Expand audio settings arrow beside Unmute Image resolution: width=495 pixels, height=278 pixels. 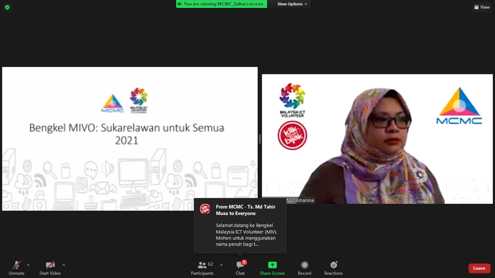tap(28, 265)
